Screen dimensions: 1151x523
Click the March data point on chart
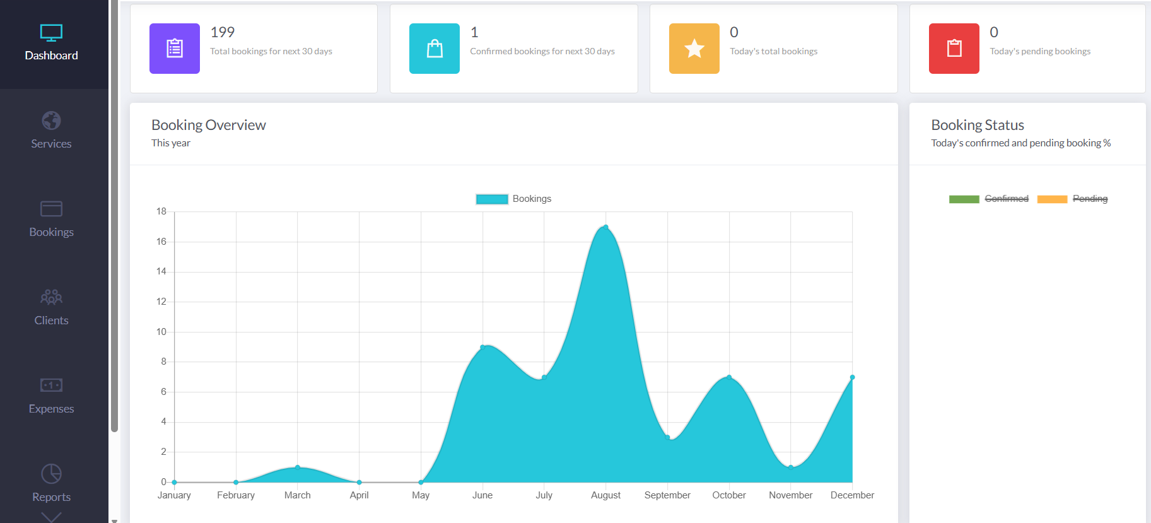pos(298,467)
